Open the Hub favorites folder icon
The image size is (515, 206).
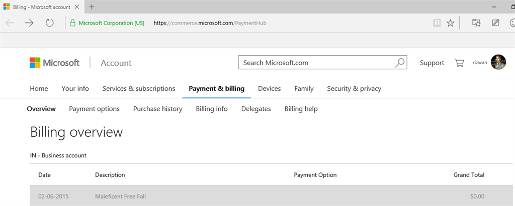pos(476,23)
